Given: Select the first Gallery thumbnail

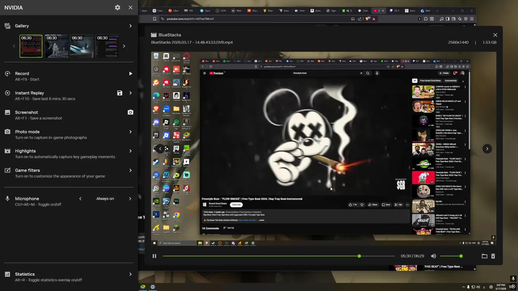Looking at the screenshot, I should [x=31, y=46].
